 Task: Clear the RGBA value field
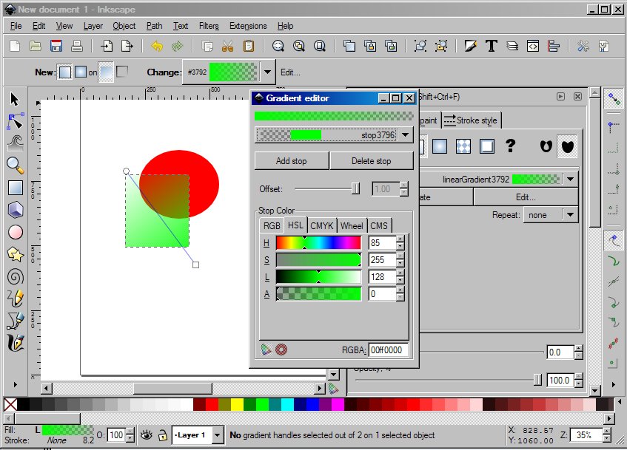click(388, 350)
